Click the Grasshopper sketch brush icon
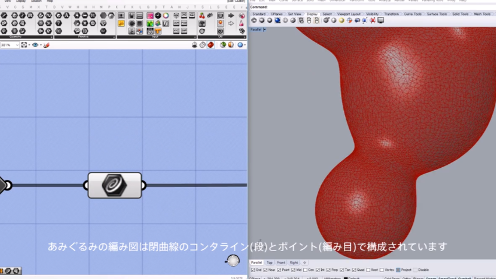Screen dimensions: 496x279 point(47,45)
